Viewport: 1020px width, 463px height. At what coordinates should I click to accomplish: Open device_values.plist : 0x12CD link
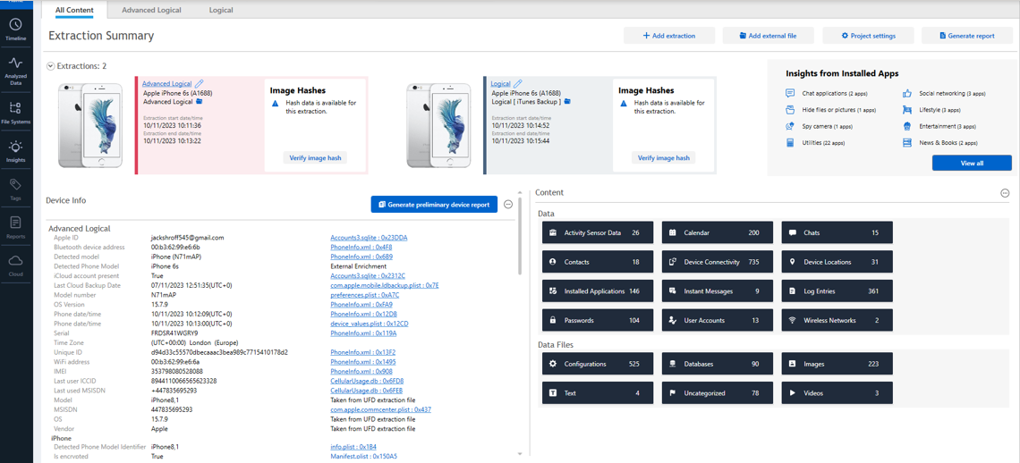(x=370, y=324)
